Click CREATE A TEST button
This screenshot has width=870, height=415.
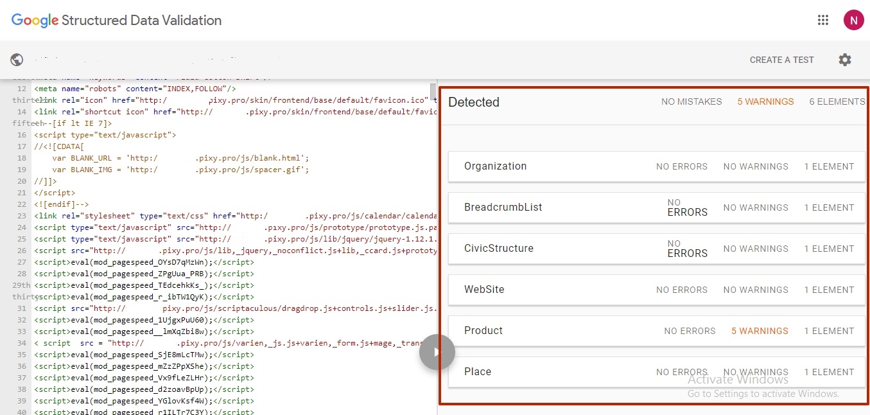tap(781, 60)
